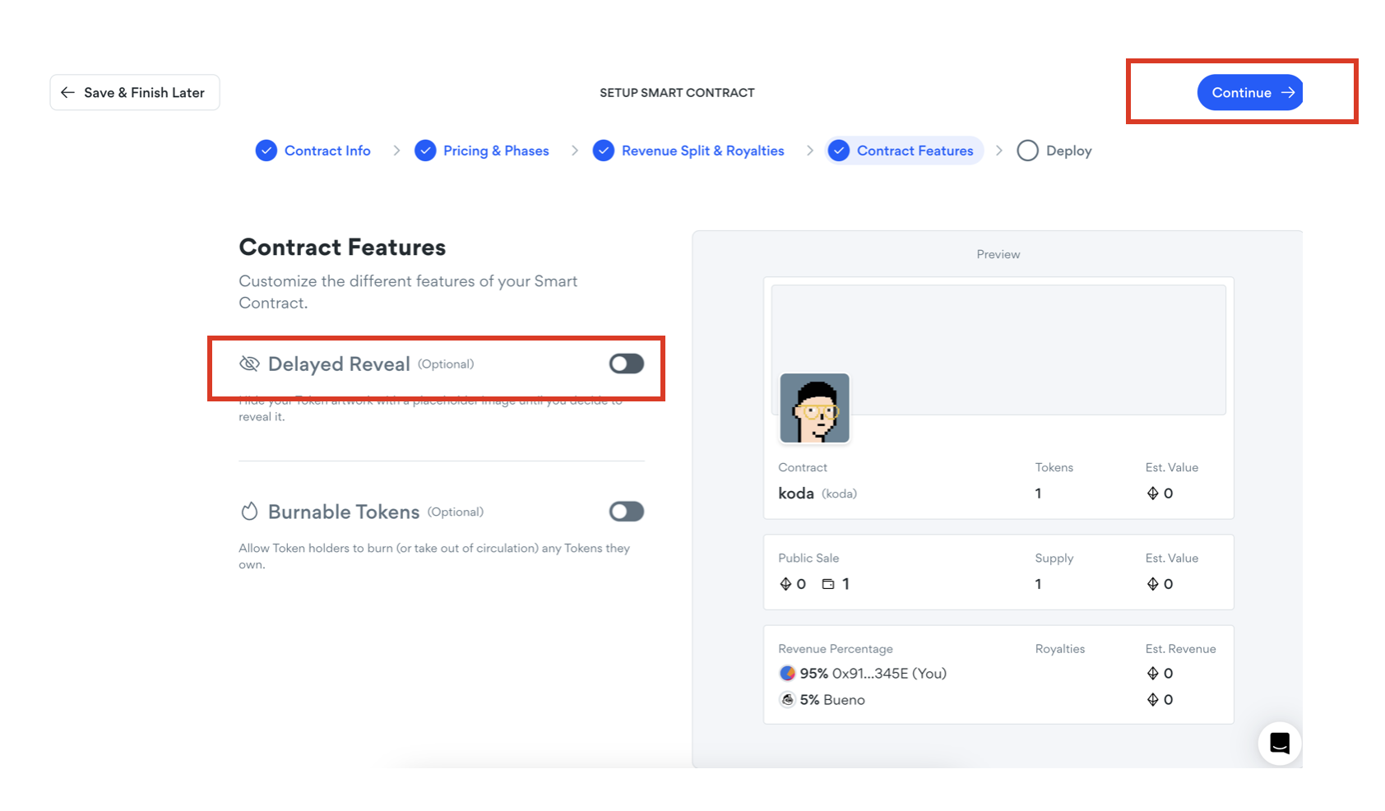Click the Delayed Reveal crossed-eye icon

[x=249, y=364]
